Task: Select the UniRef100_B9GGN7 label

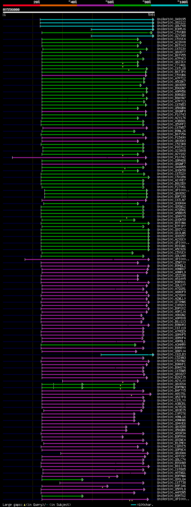Action: [x=171, y=88]
